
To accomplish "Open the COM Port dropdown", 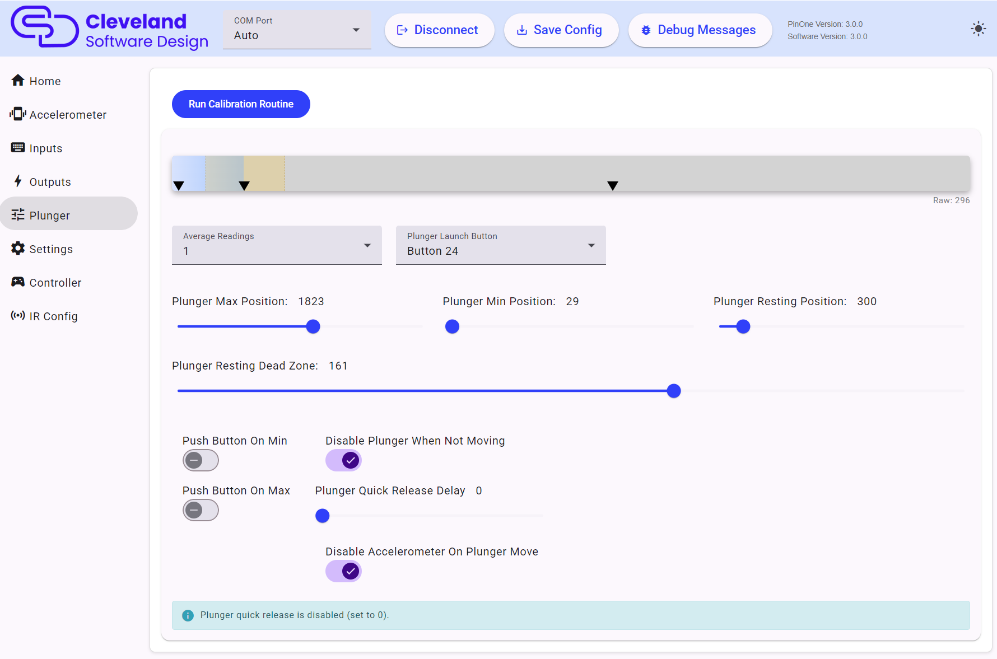I will 297,30.
